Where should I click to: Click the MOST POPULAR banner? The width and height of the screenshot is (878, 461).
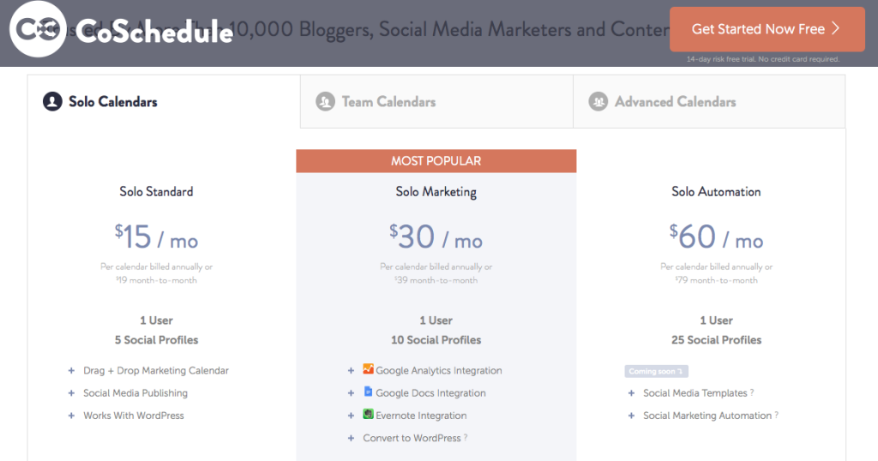(x=436, y=161)
